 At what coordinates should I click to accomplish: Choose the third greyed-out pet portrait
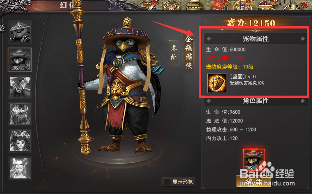point(20,87)
